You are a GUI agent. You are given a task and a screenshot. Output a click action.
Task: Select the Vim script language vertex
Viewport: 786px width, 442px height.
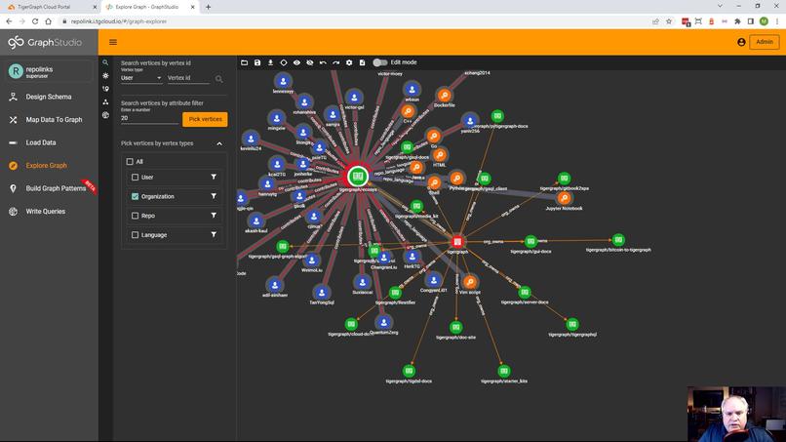click(470, 282)
